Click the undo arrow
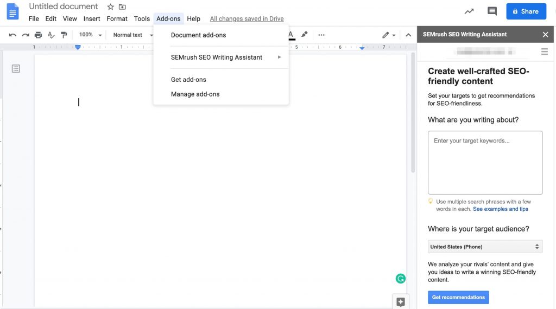Screen dimensions: 556x309 pos(12,35)
